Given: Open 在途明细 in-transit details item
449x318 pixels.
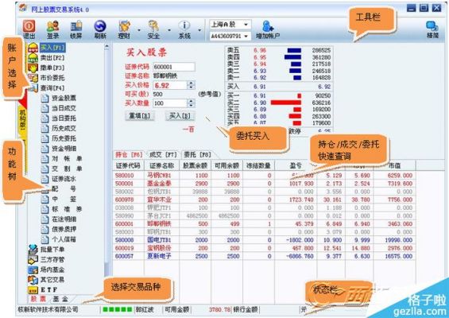Looking at the screenshot, I should point(64,219).
